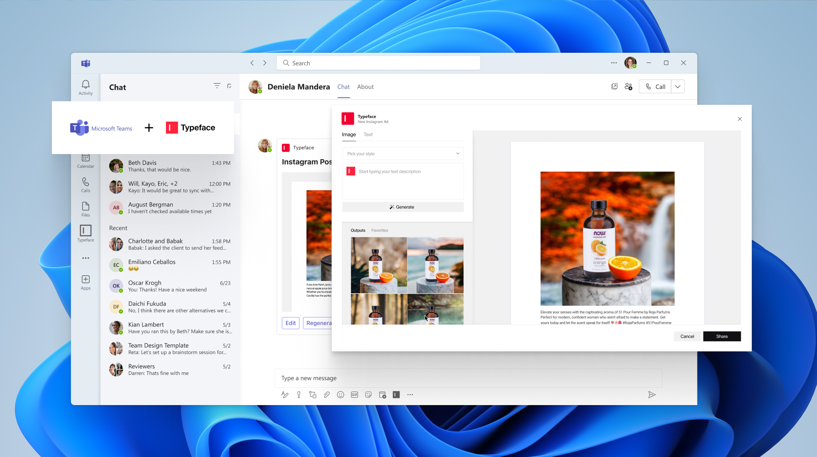Open the Calls section
The height and width of the screenshot is (457, 817).
pyautogui.click(x=85, y=184)
